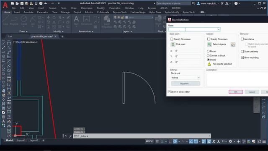Select the Polyline tool in Draw panel

14,21
